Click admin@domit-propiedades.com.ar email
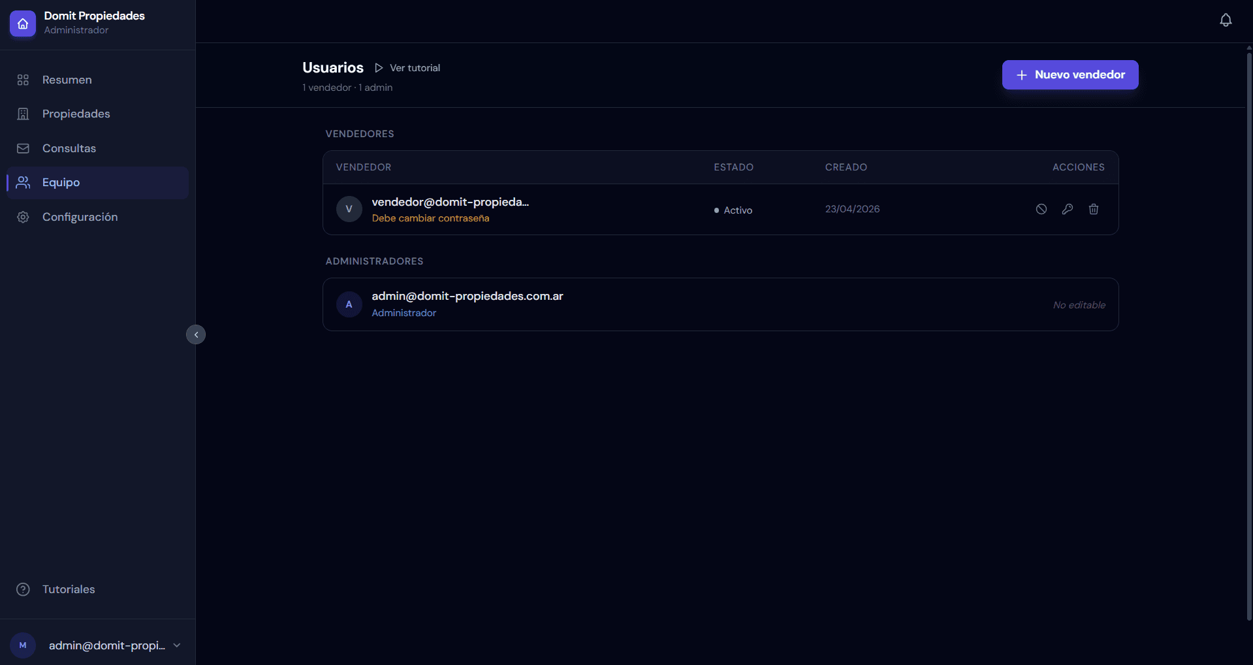1253x665 pixels. (x=468, y=296)
